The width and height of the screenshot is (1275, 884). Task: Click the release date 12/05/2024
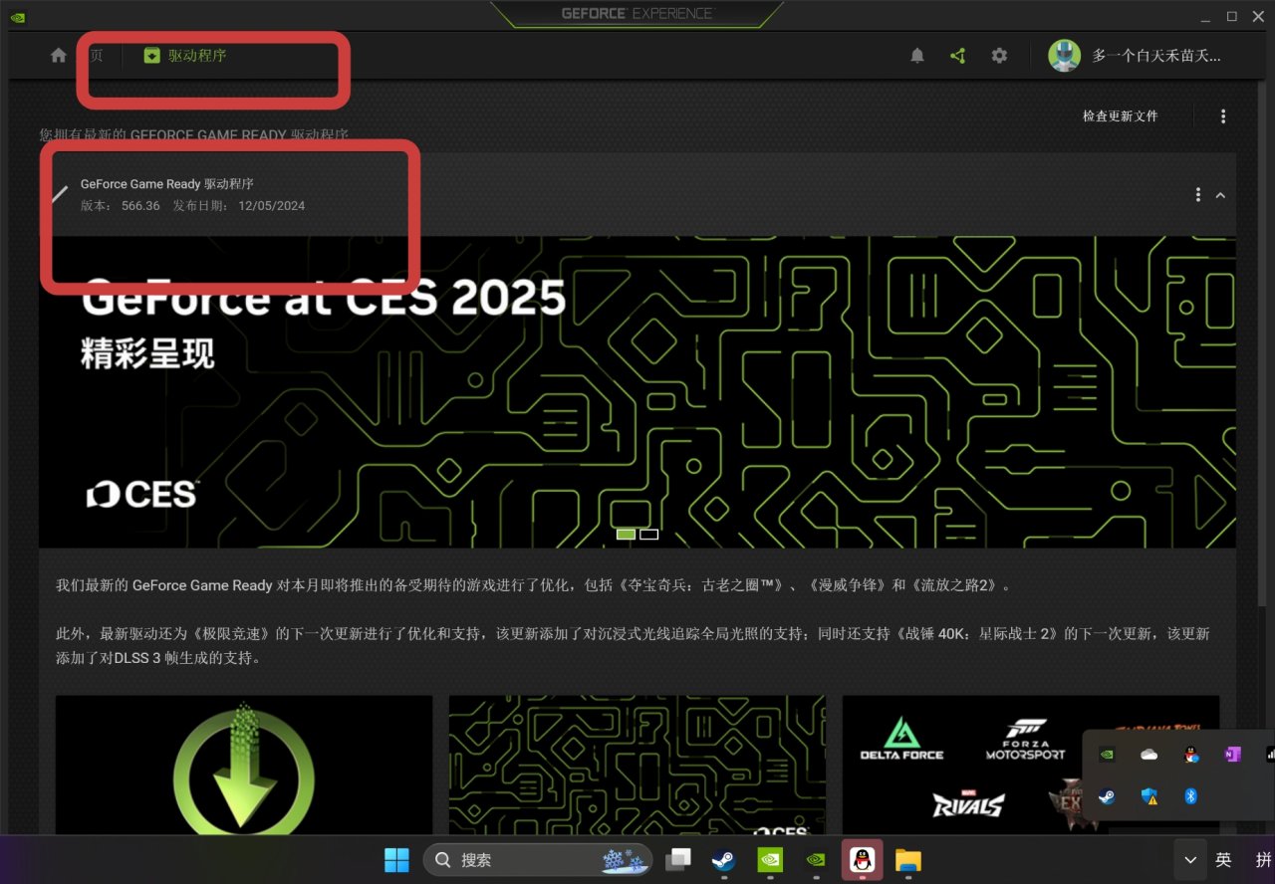click(271, 206)
